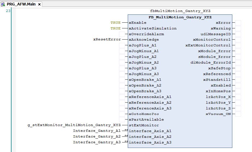This screenshot has width=252, height=152.
Task: Click the empty input box for xOpenBrake_A2
Action: click(x=122, y=85)
